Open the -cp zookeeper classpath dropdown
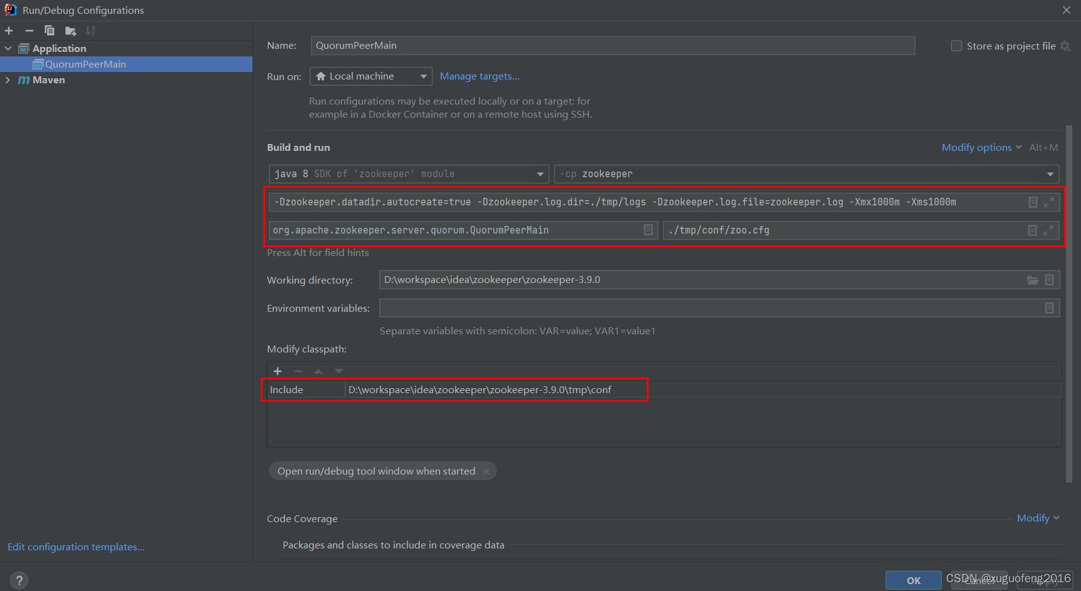This screenshot has width=1081, height=591. [807, 173]
